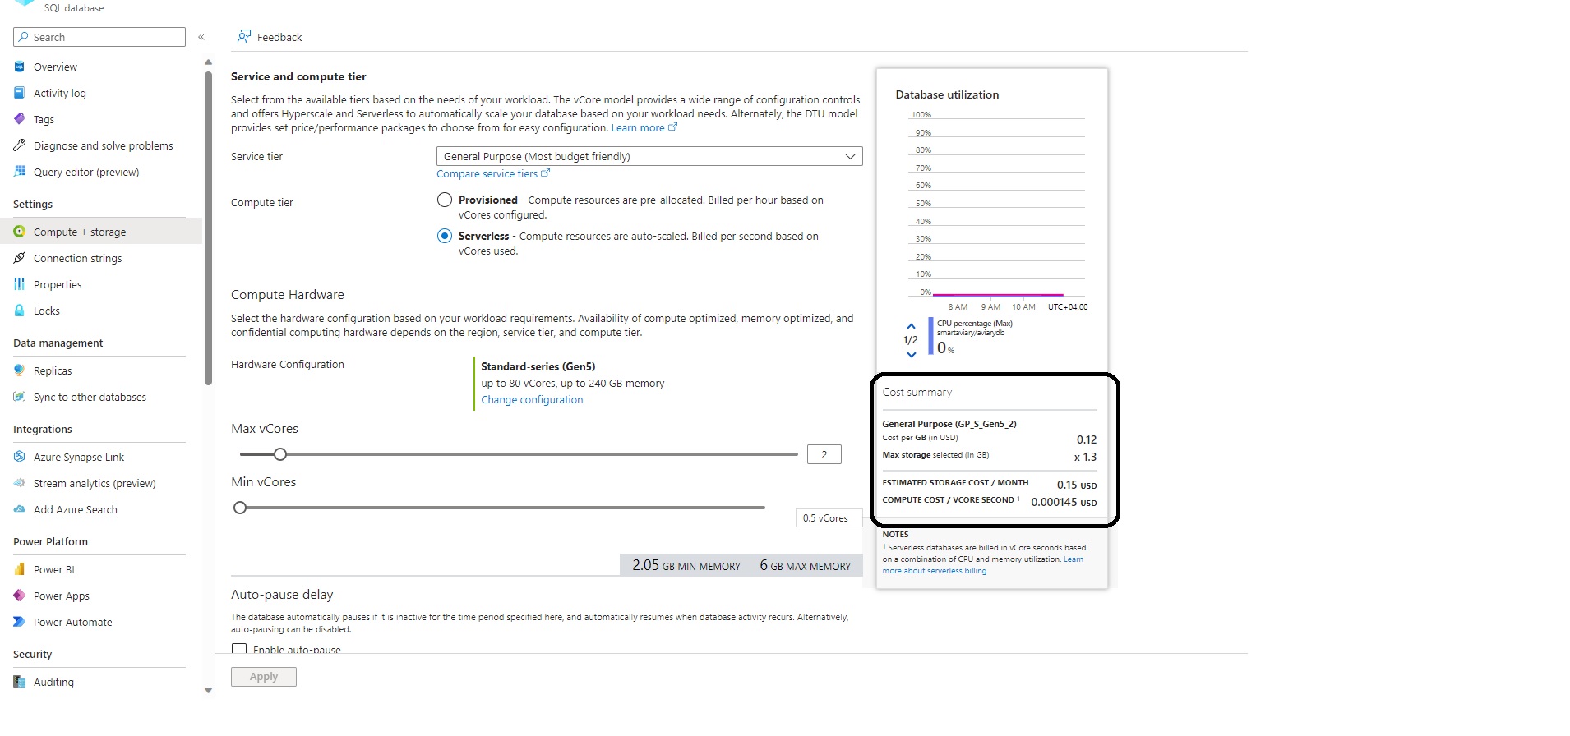The height and width of the screenshot is (736, 1570).
Task: Click the Feedback person icon
Action: tap(244, 36)
